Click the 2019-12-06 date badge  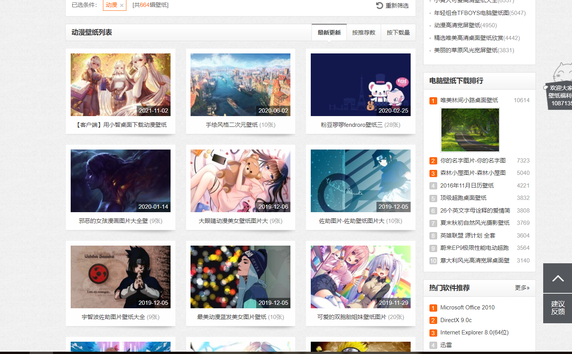pyautogui.click(x=273, y=207)
